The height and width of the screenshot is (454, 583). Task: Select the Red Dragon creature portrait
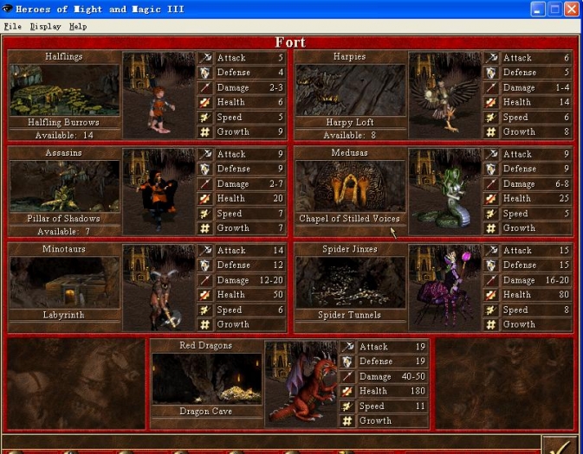[x=301, y=384]
